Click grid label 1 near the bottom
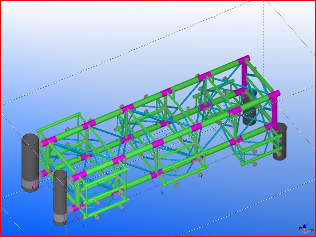 (84, 226)
